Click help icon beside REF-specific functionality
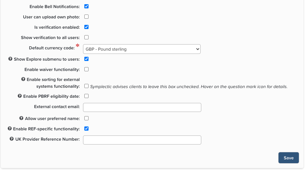This screenshot has width=305, height=170. (x=10, y=129)
